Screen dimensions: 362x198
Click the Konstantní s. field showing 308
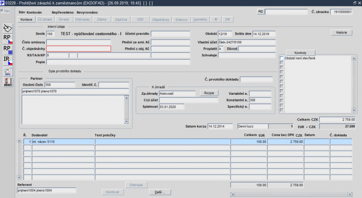(260, 100)
